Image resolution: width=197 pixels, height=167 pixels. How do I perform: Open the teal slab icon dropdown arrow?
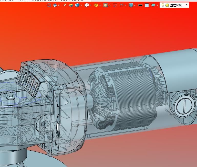click(x=157, y=5)
